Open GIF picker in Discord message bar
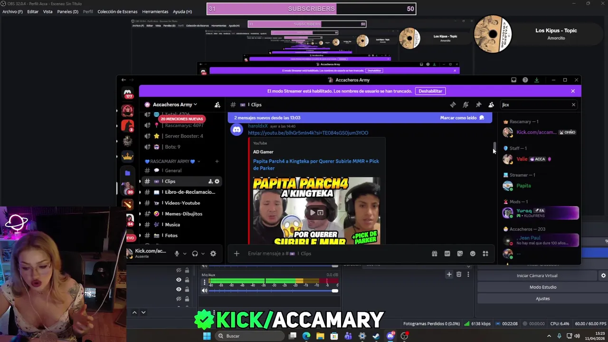This screenshot has height=342, width=608. click(447, 254)
